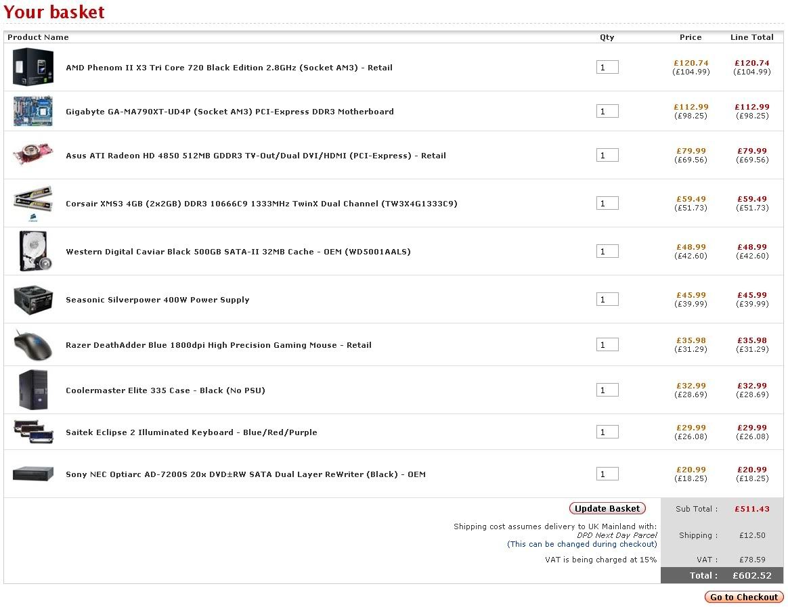The image size is (788, 607).
Task: Click the note about changing shipping during checkout
Action: tap(582, 544)
